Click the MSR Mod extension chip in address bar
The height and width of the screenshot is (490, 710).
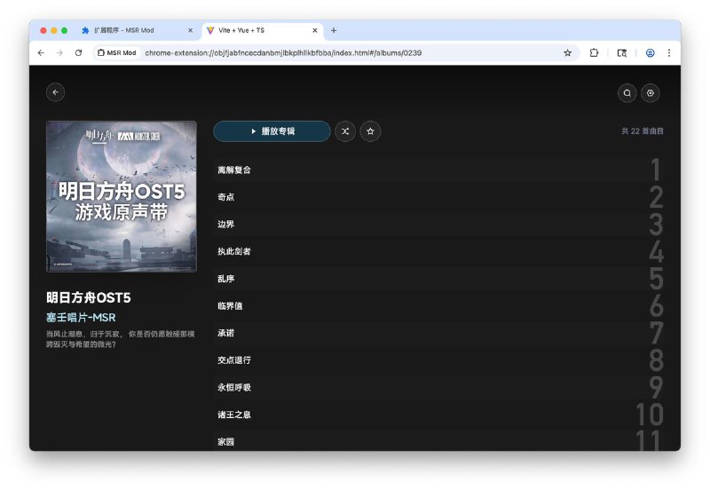[117, 53]
